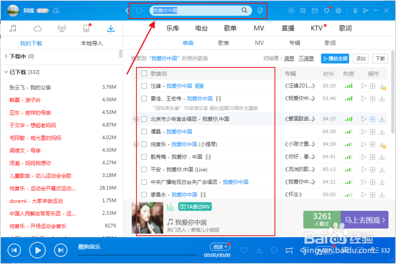
Task: Collapse the 已下载 [332] list
Action: (6, 72)
